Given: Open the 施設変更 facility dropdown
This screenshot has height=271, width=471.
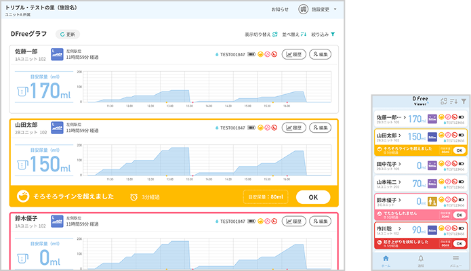Looking at the screenshot, I should pos(324,9).
